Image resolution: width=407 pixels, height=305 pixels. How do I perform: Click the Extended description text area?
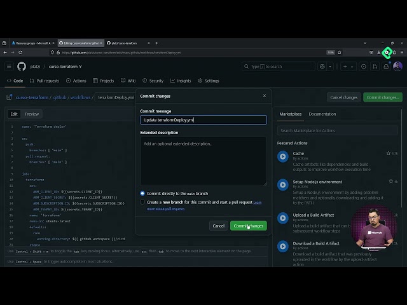[203, 161]
